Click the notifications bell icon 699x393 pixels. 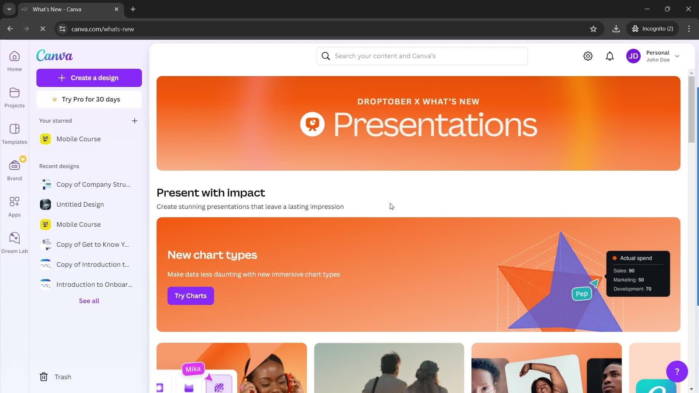tap(610, 56)
